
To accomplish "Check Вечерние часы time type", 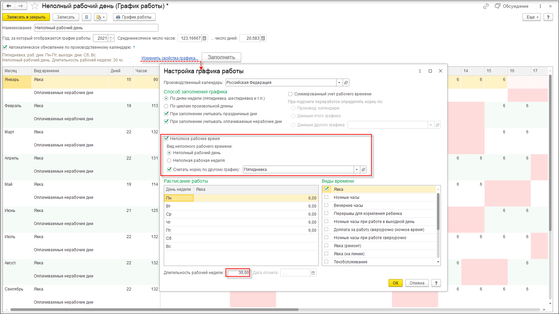I will (x=326, y=205).
